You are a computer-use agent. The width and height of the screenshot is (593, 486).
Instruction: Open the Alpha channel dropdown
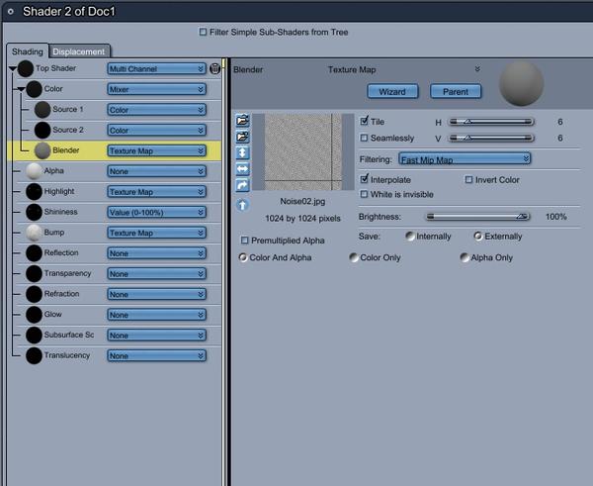156,171
